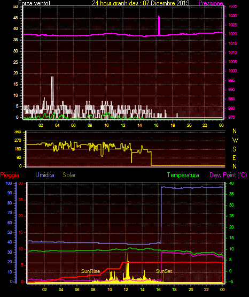Viewport: 249px width, 297px height.
Task: Click the Dew Point (°C) legend
Action: (x=228, y=175)
